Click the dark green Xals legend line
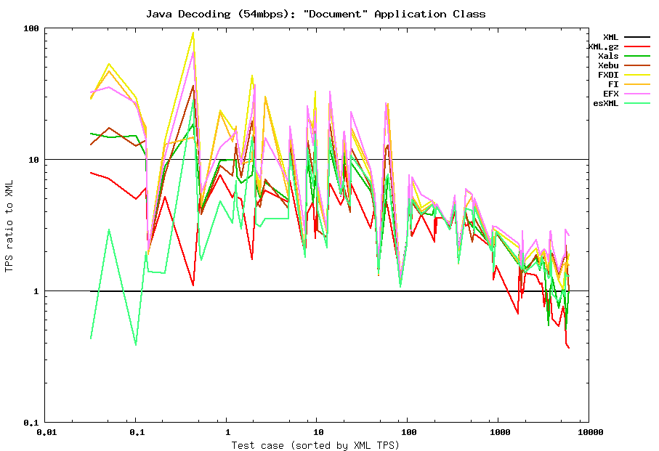 click(x=636, y=56)
